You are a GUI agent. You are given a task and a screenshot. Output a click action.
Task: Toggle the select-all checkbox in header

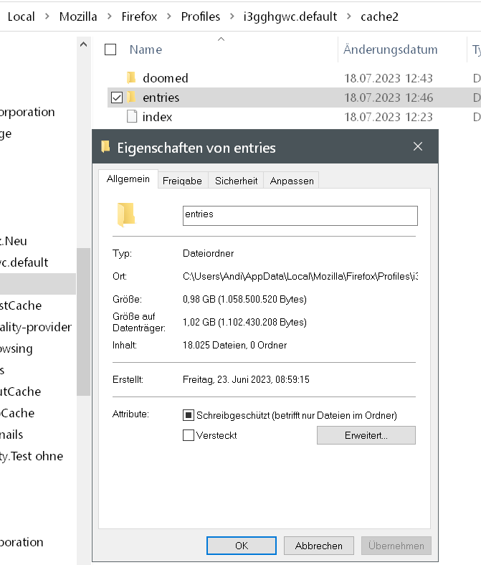(x=110, y=49)
